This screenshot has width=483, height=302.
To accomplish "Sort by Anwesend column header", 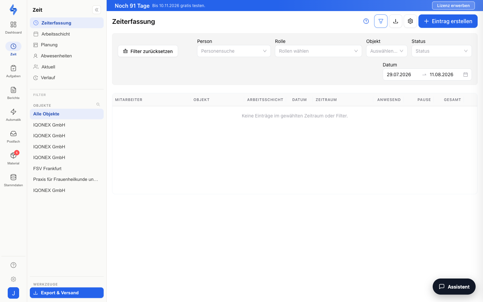I will tap(389, 100).
